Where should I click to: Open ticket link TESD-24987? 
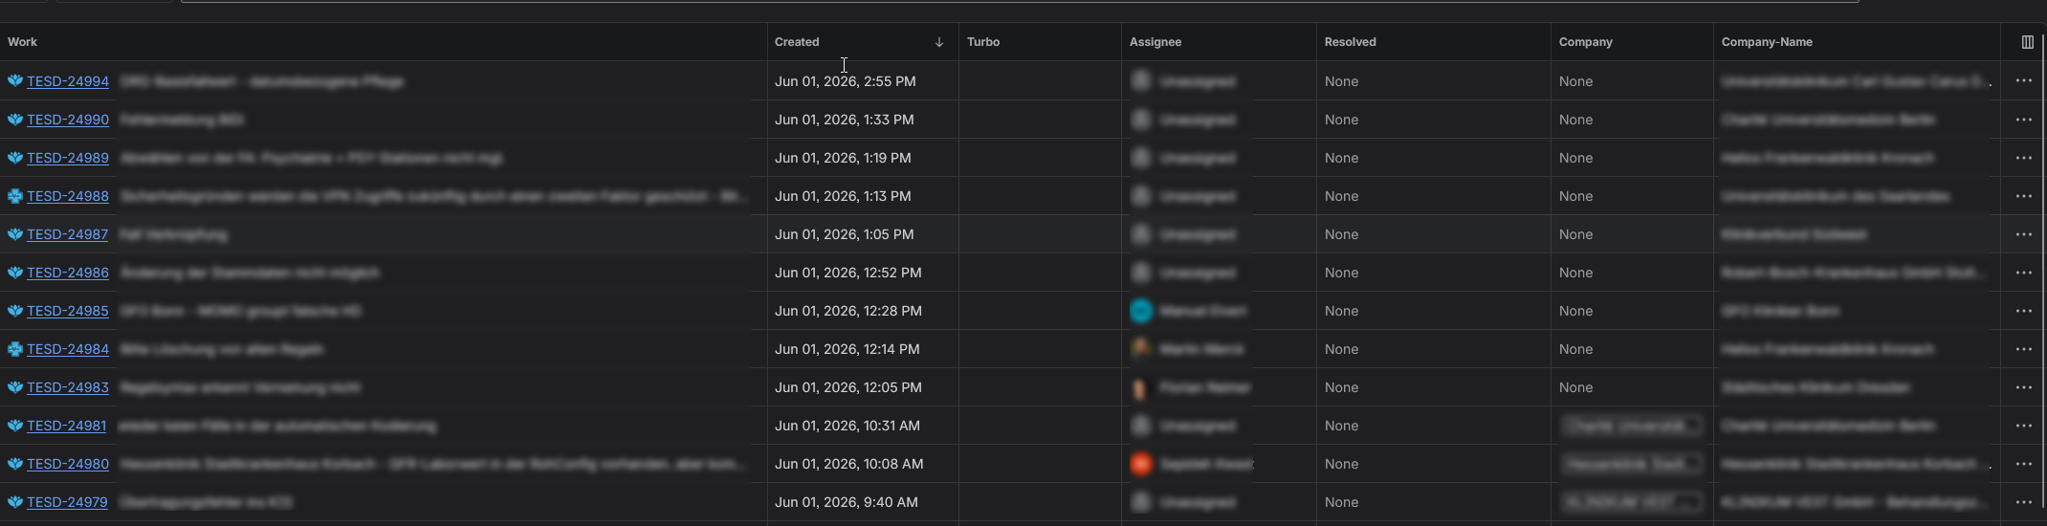[68, 234]
